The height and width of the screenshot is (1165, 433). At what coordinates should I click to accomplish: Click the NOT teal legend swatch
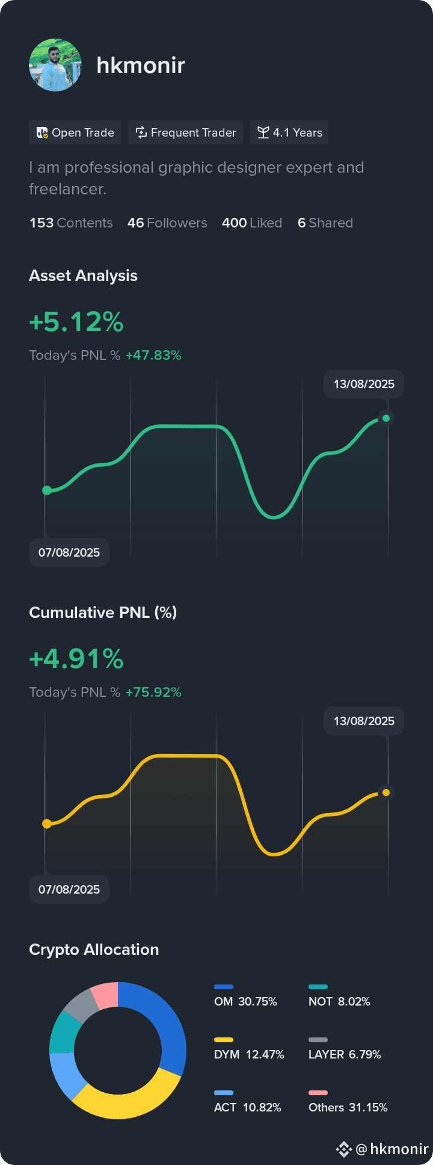click(318, 987)
